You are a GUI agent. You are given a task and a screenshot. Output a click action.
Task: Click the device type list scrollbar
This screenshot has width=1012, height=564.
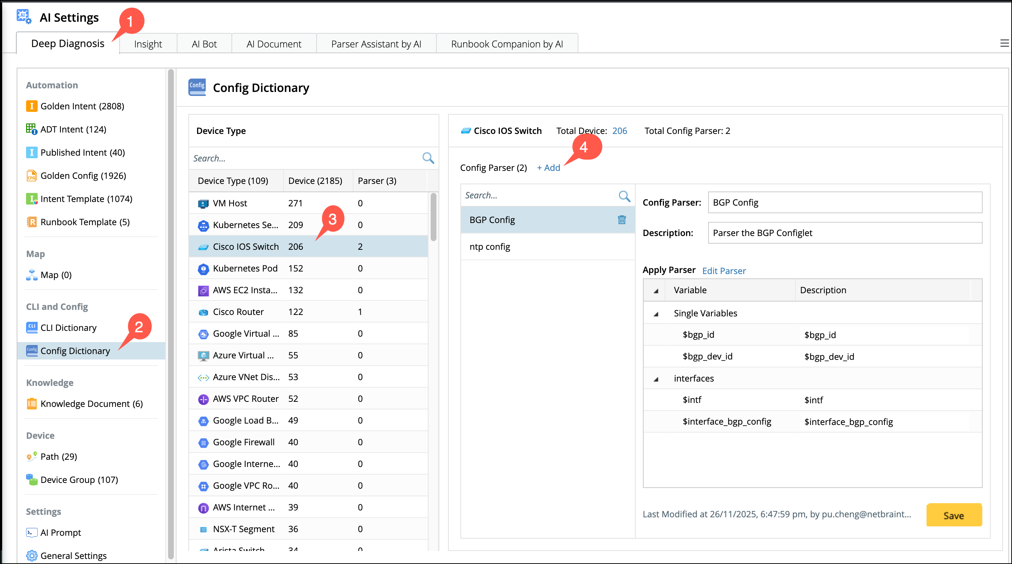point(433,217)
